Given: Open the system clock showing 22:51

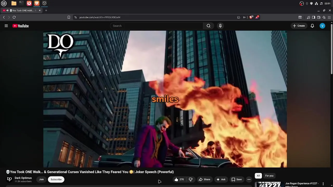Looking at the screenshot, I should coord(328,3).
